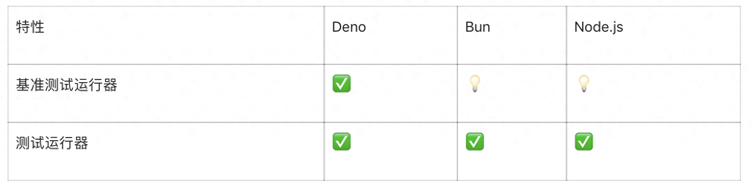Click Node.js light bulb icon for 基准测试运行器
Viewport: 752px width, 192px height.
(584, 83)
